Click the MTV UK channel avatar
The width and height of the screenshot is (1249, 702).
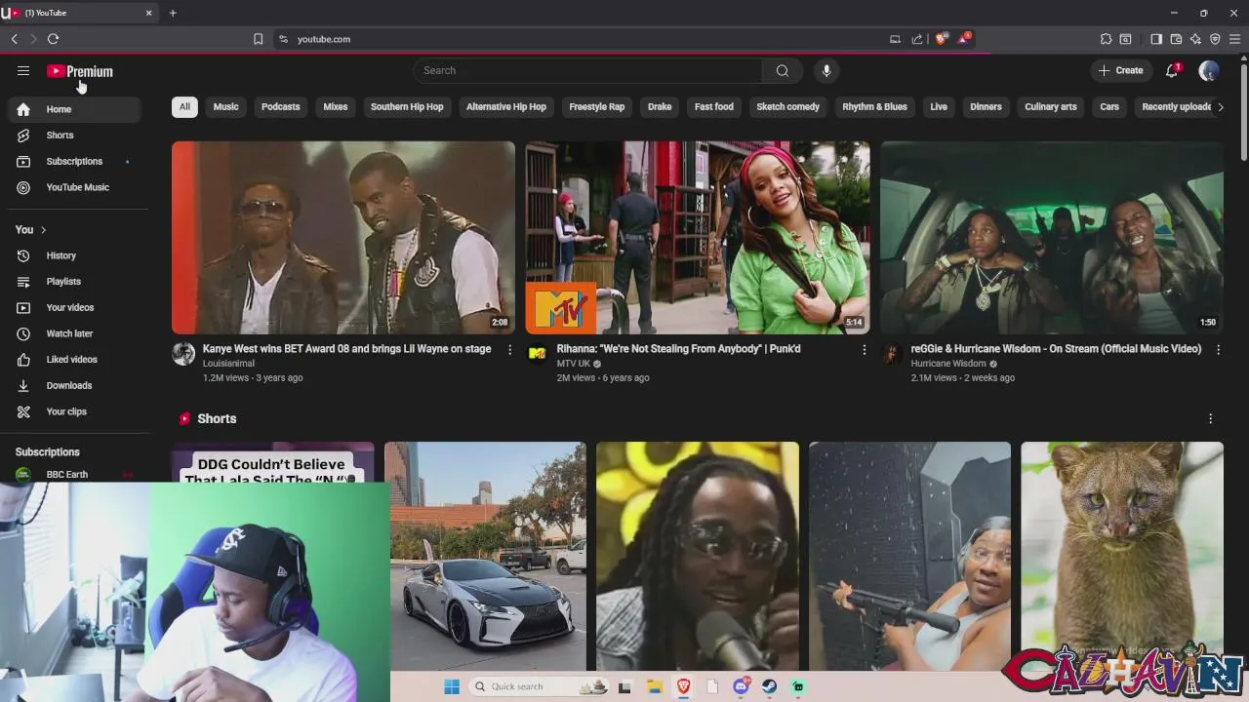[x=537, y=354]
